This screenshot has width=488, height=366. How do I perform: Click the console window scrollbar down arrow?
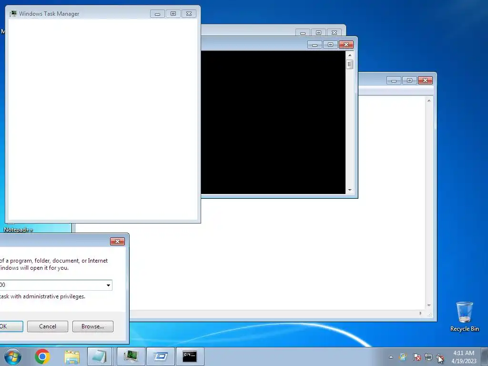click(350, 190)
